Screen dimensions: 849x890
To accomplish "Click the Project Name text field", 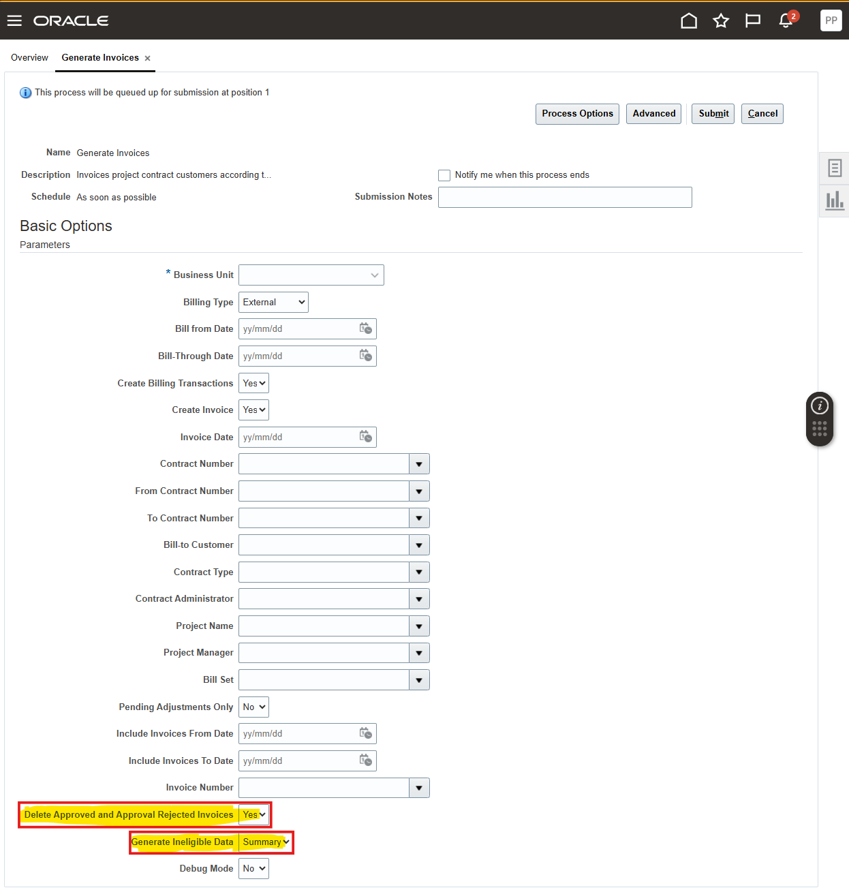I will (324, 626).
